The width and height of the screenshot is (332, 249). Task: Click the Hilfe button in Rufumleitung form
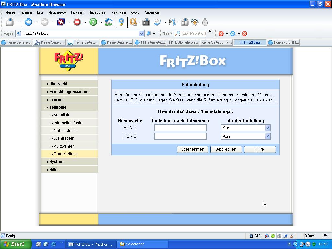click(260, 149)
